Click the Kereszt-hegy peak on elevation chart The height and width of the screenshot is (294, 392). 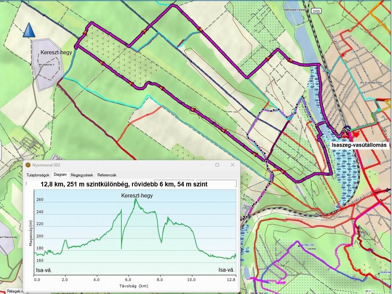(x=135, y=199)
